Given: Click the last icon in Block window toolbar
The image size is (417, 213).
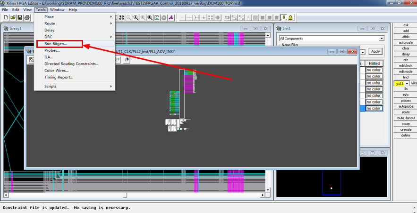Looking at the screenshot, I should 127,60.
